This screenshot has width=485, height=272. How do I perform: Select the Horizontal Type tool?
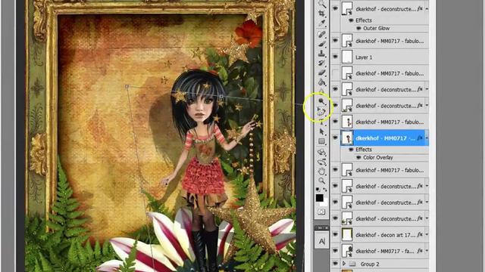[321, 122]
